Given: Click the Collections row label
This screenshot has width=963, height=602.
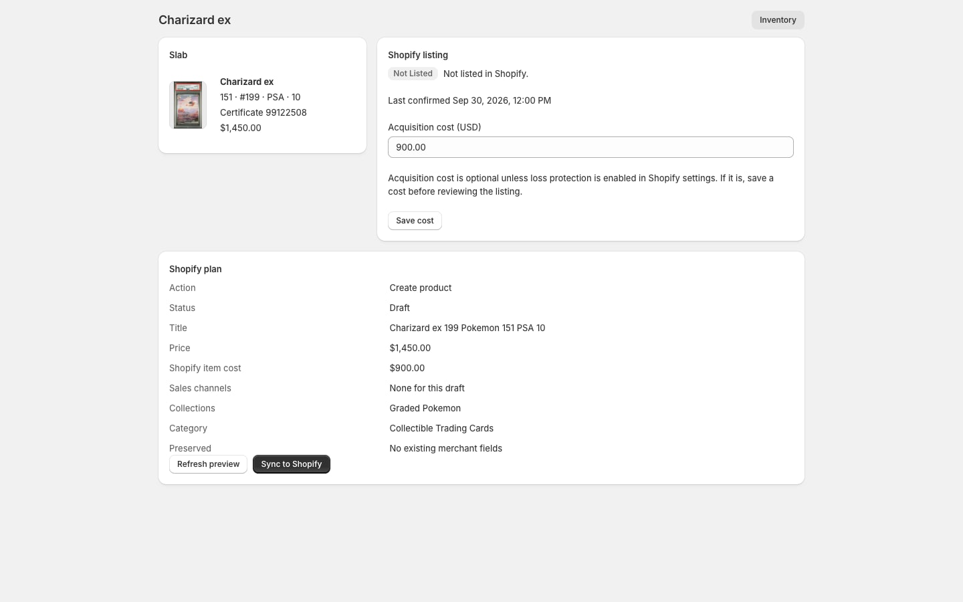Looking at the screenshot, I should point(192,408).
